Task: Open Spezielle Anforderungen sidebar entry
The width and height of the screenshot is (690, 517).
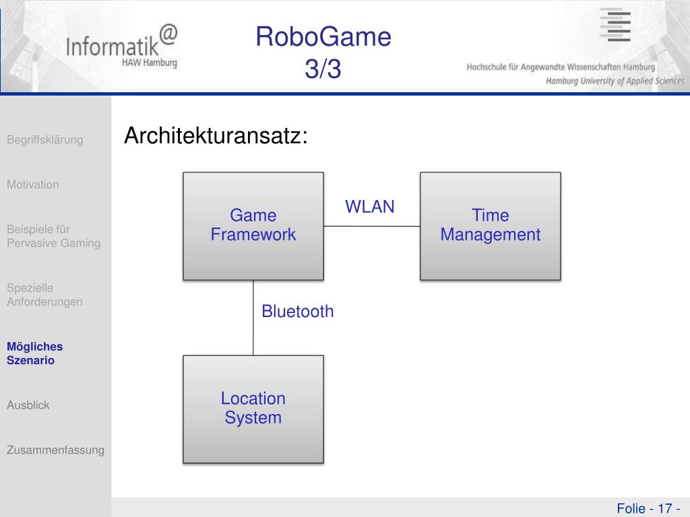Action: [x=44, y=295]
